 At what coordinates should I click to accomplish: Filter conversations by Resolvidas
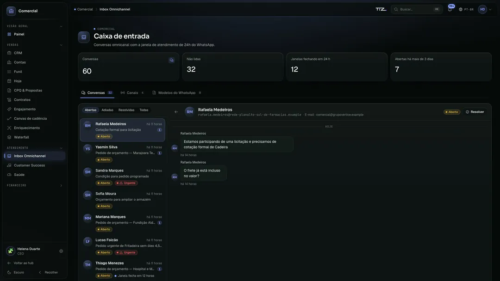tap(126, 110)
